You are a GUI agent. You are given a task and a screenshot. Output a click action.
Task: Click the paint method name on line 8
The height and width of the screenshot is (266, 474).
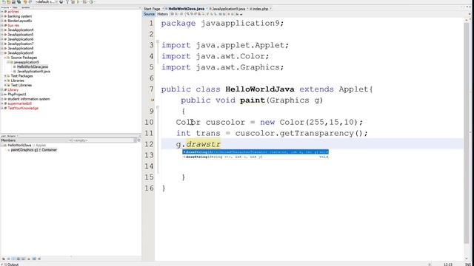point(252,100)
